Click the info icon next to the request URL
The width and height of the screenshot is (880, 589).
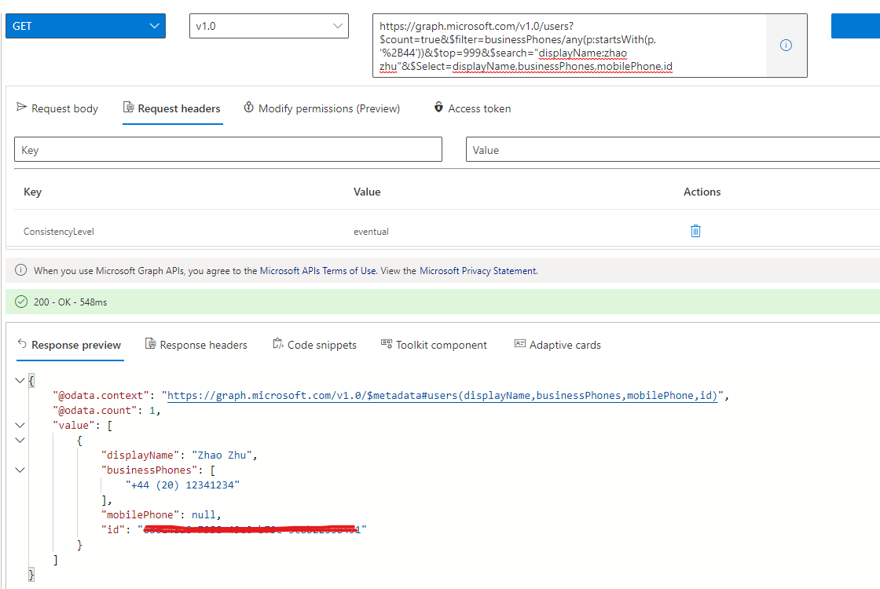click(x=786, y=45)
